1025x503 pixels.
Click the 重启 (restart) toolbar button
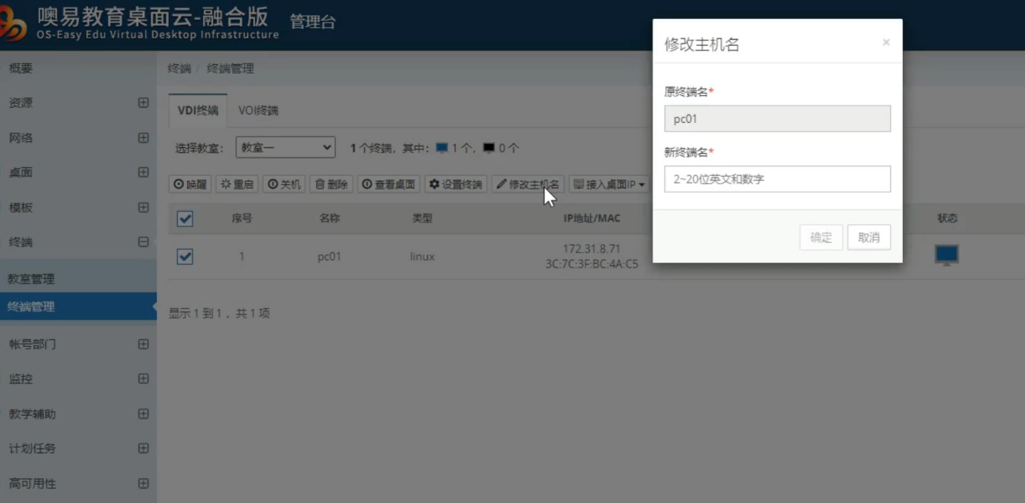coord(237,185)
